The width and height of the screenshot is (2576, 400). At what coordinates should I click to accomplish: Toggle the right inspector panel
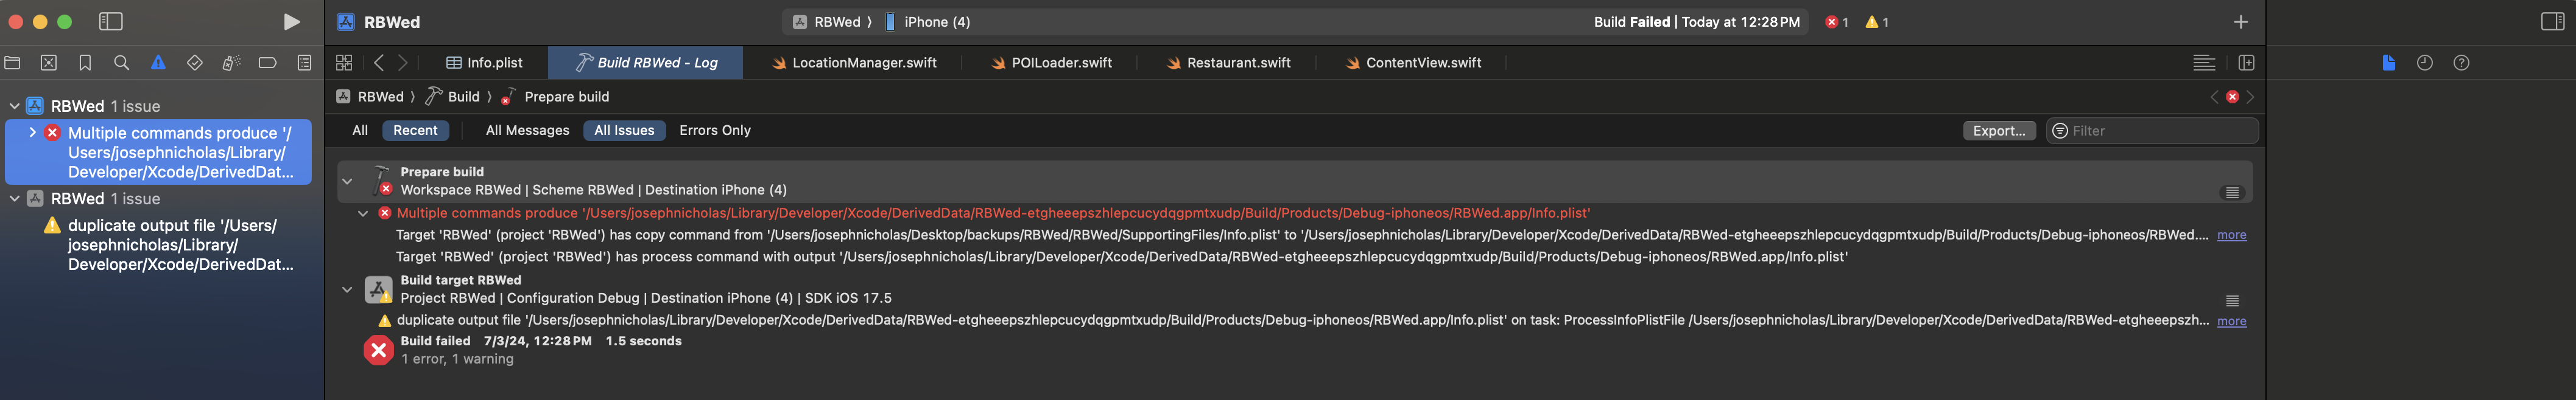tap(2552, 22)
